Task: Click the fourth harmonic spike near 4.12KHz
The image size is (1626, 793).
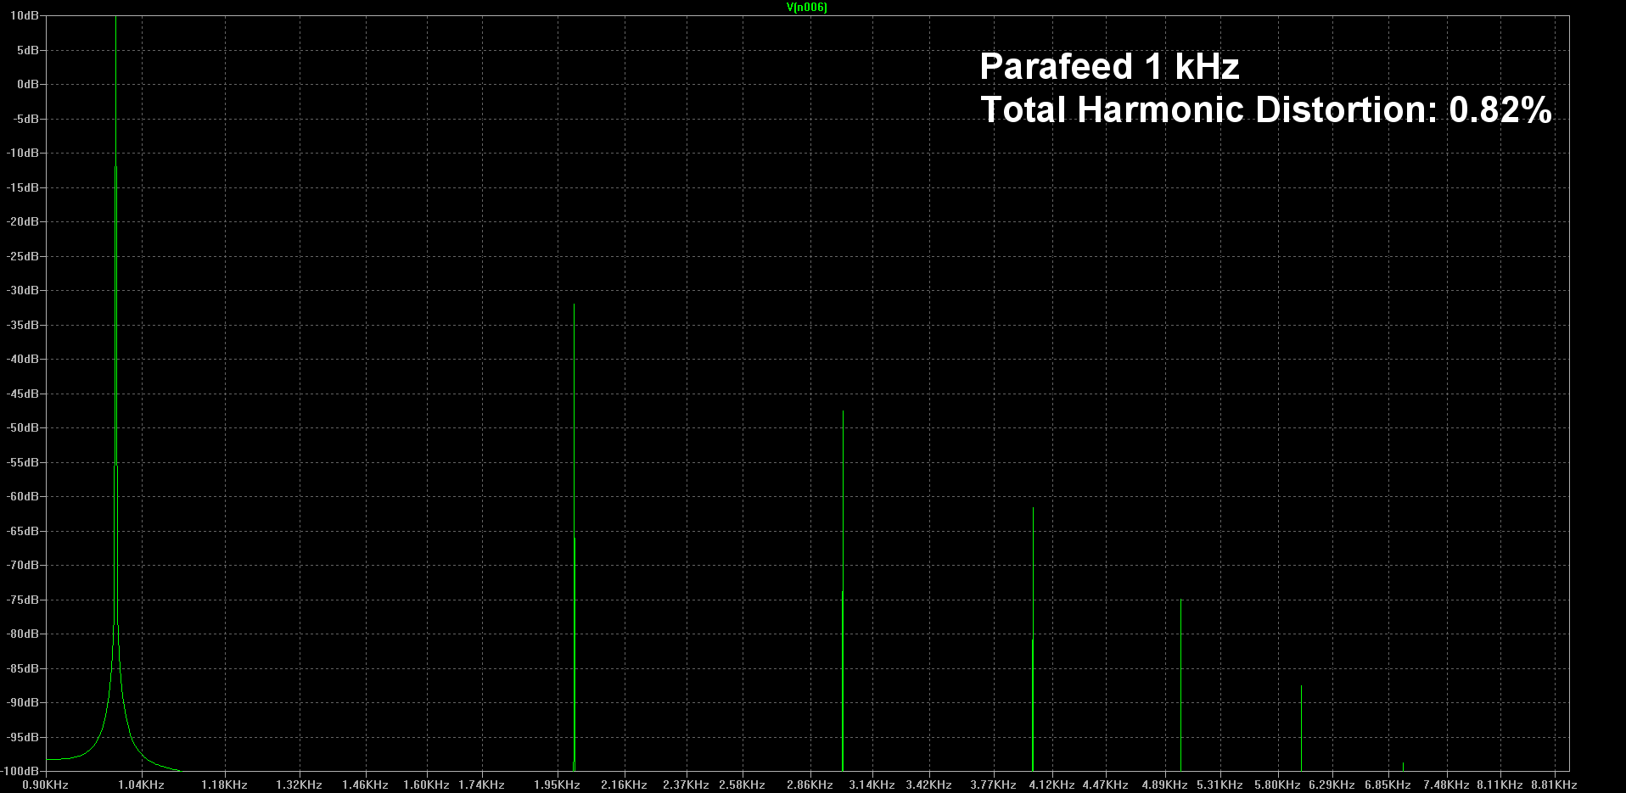Action: pyautogui.click(x=1033, y=639)
